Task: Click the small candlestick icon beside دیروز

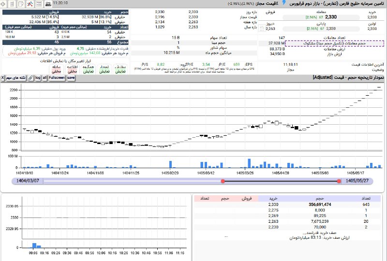Action: 262,28
